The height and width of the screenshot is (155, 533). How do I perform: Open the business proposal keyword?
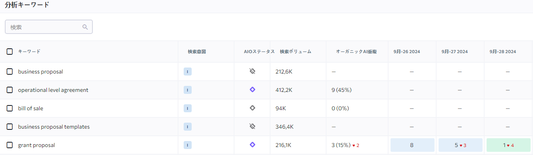point(40,72)
